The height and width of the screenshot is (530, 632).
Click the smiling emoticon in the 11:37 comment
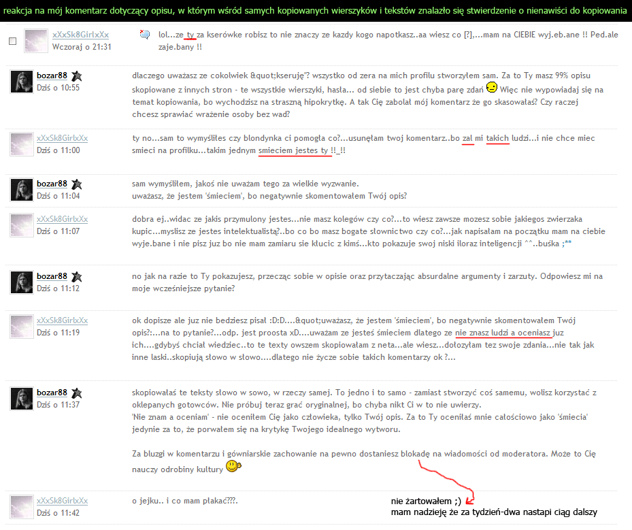233,466
